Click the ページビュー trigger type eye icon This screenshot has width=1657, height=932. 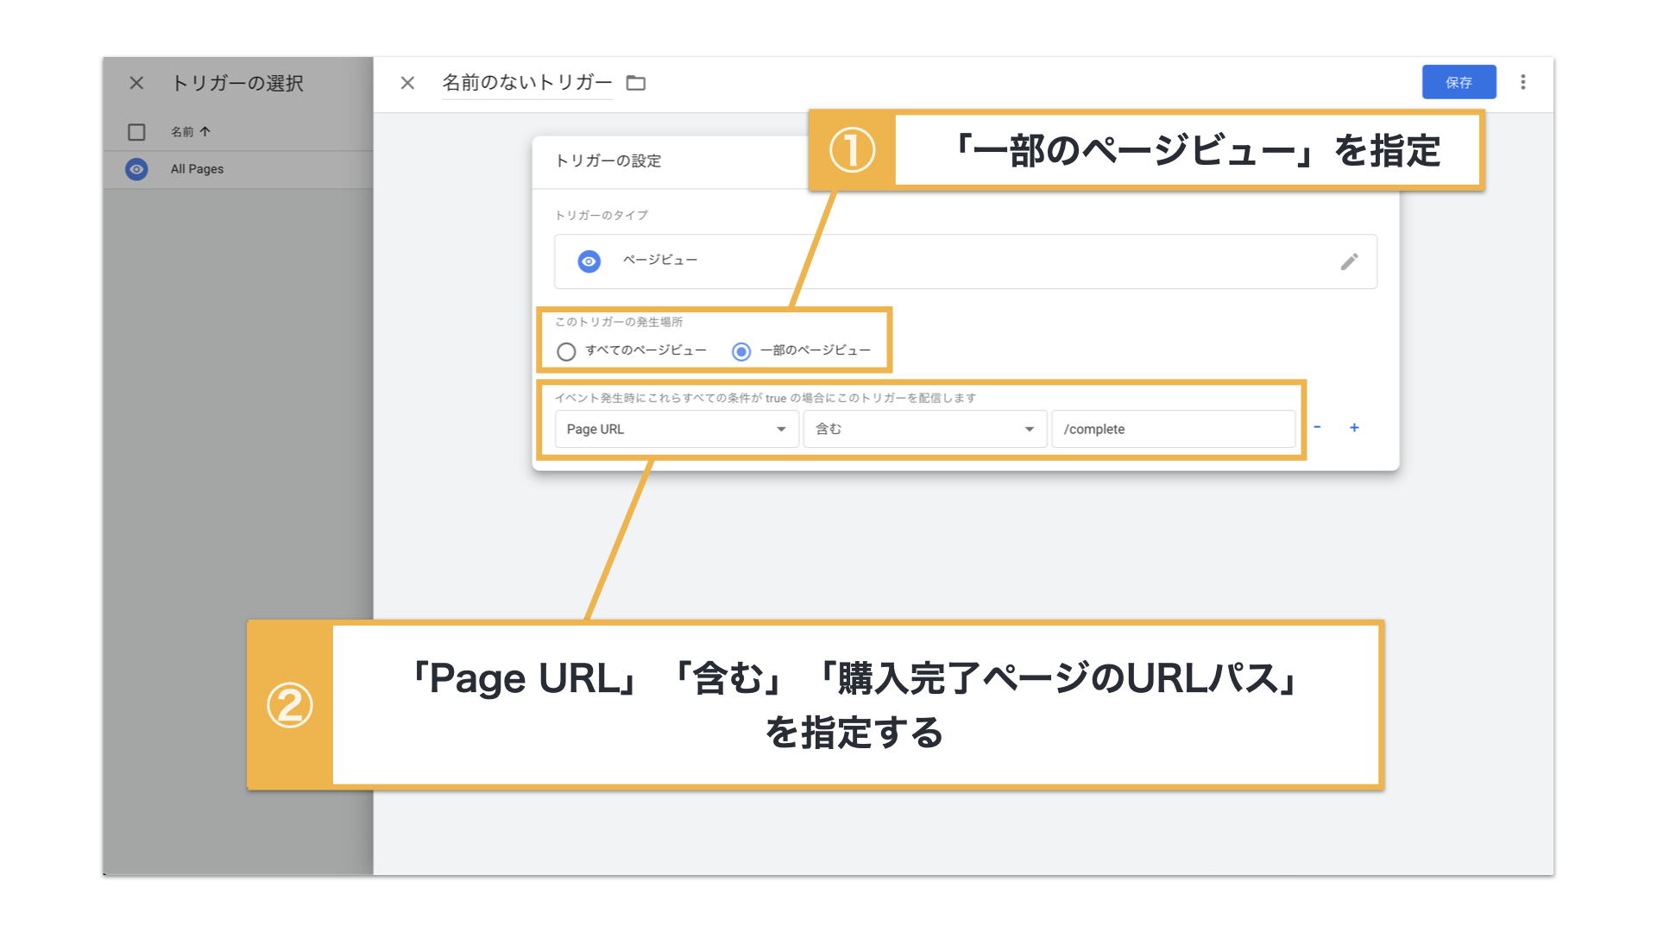(589, 261)
